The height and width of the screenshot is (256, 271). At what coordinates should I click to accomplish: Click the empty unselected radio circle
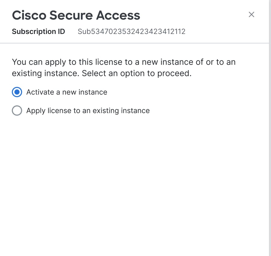click(17, 111)
